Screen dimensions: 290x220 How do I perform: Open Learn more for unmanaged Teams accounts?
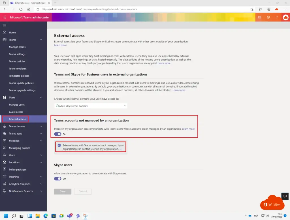[x=188, y=129]
